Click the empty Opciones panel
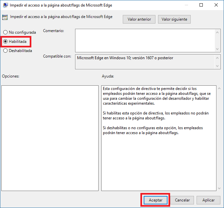 click(50, 138)
